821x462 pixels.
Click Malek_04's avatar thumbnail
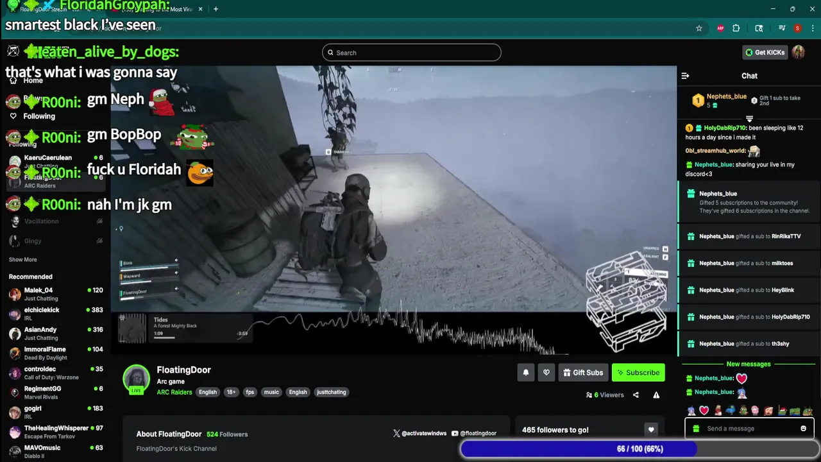pyautogui.click(x=15, y=295)
